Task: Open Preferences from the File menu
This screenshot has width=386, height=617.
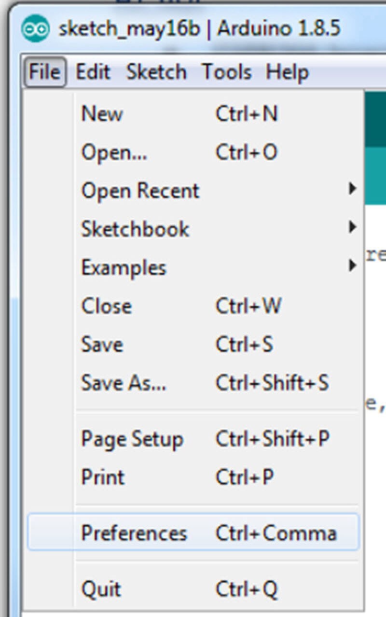Action: click(x=134, y=533)
